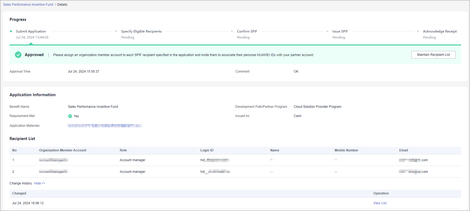
Task: Go to Sales Performance Incentive Fund breadcrumb
Action: (x=28, y=5)
